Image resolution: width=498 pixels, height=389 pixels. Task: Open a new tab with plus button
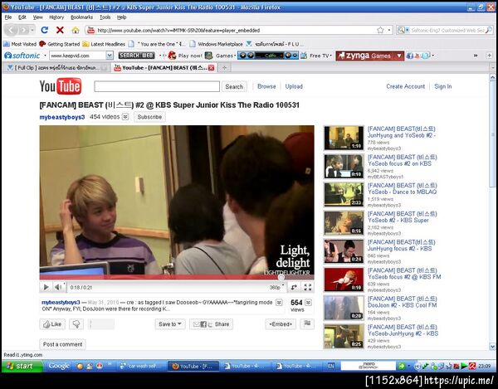pyautogui.click(x=224, y=67)
